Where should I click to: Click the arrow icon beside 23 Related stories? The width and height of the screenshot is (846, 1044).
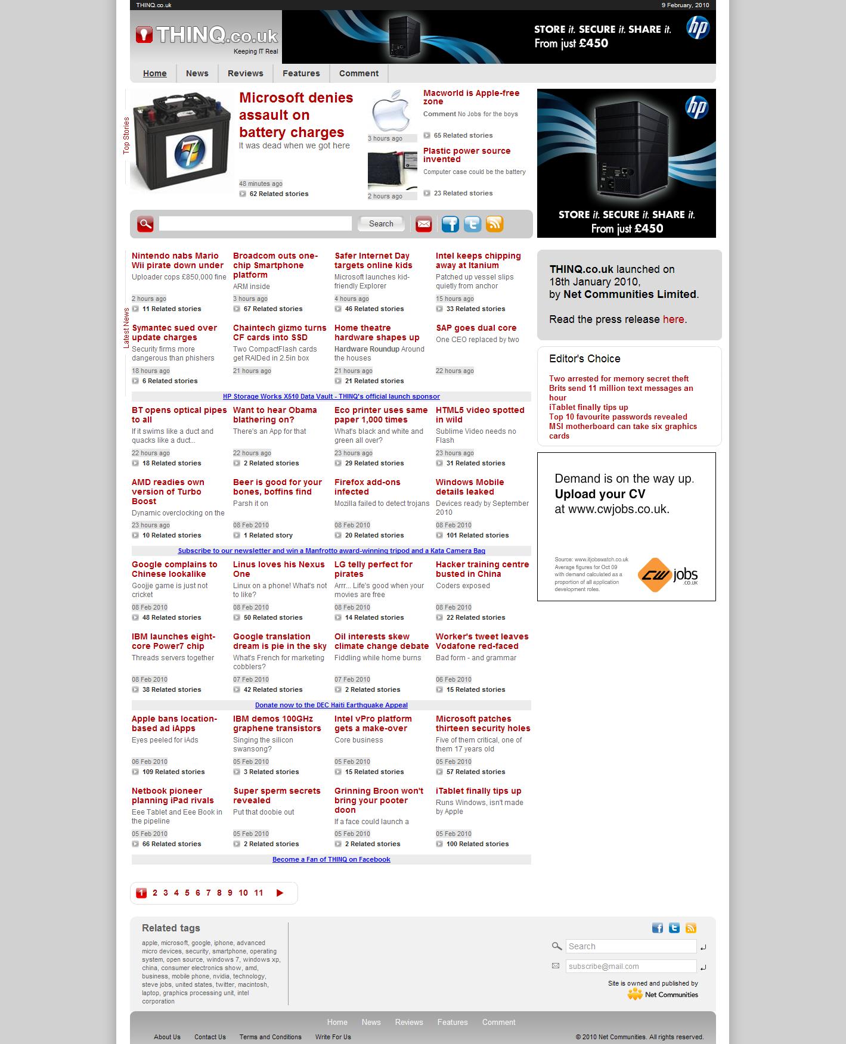(427, 193)
